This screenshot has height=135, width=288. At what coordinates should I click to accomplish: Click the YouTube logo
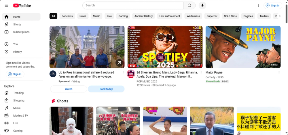(22, 5)
